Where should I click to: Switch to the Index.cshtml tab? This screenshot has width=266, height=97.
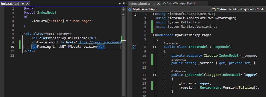coord(10,3)
